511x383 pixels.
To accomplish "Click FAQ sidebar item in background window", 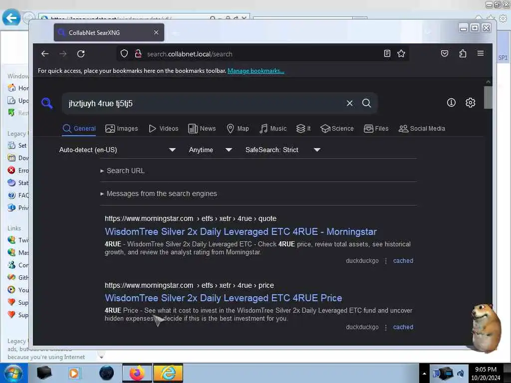I will tap(18, 195).
